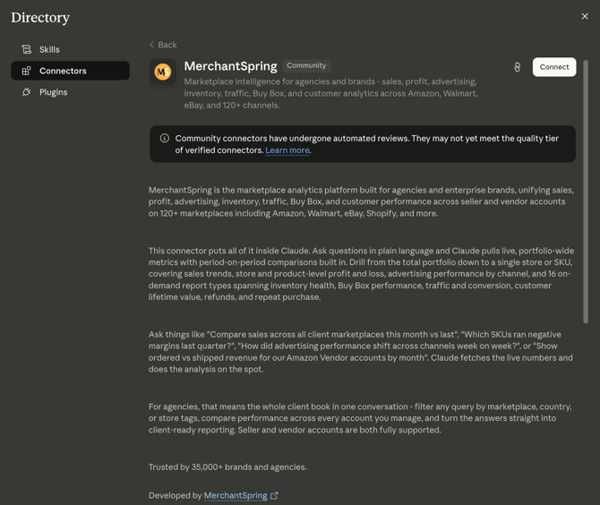Click the Community badge label
Screen dimensions: 600x505
tap(306, 65)
